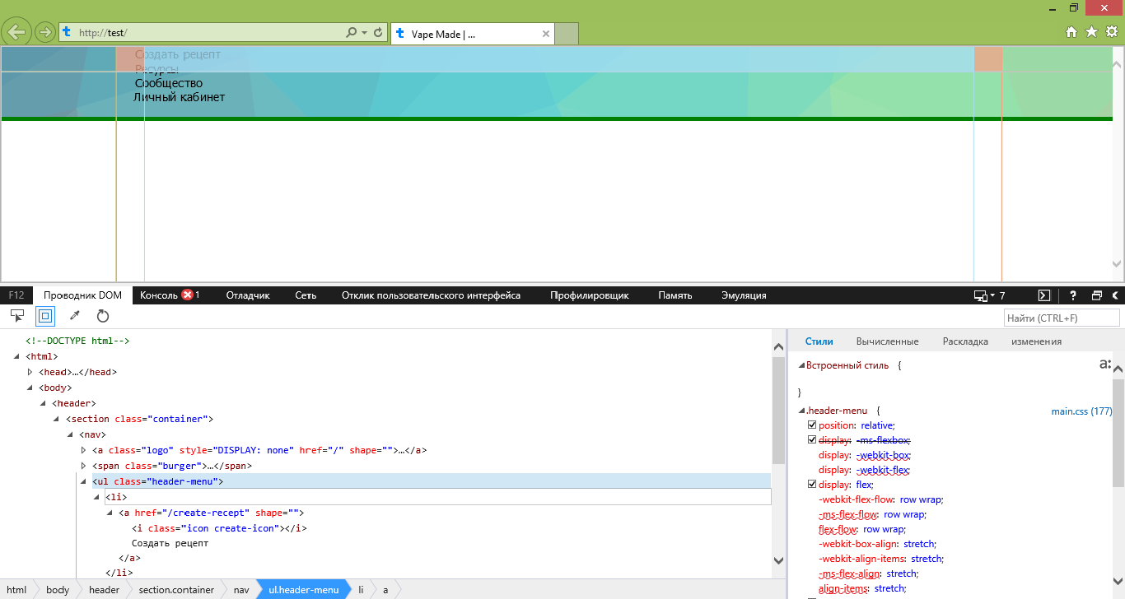Select nav in the breadcrumb bar
Viewport: 1125px width, 599px height.
coord(240,590)
